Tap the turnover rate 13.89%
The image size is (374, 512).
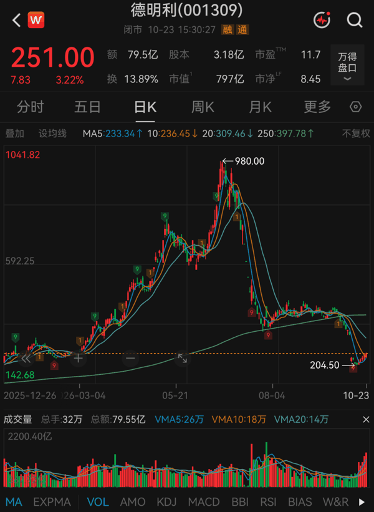pos(141,79)
